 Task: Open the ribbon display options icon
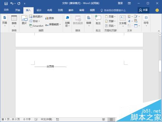coord(129,3)
